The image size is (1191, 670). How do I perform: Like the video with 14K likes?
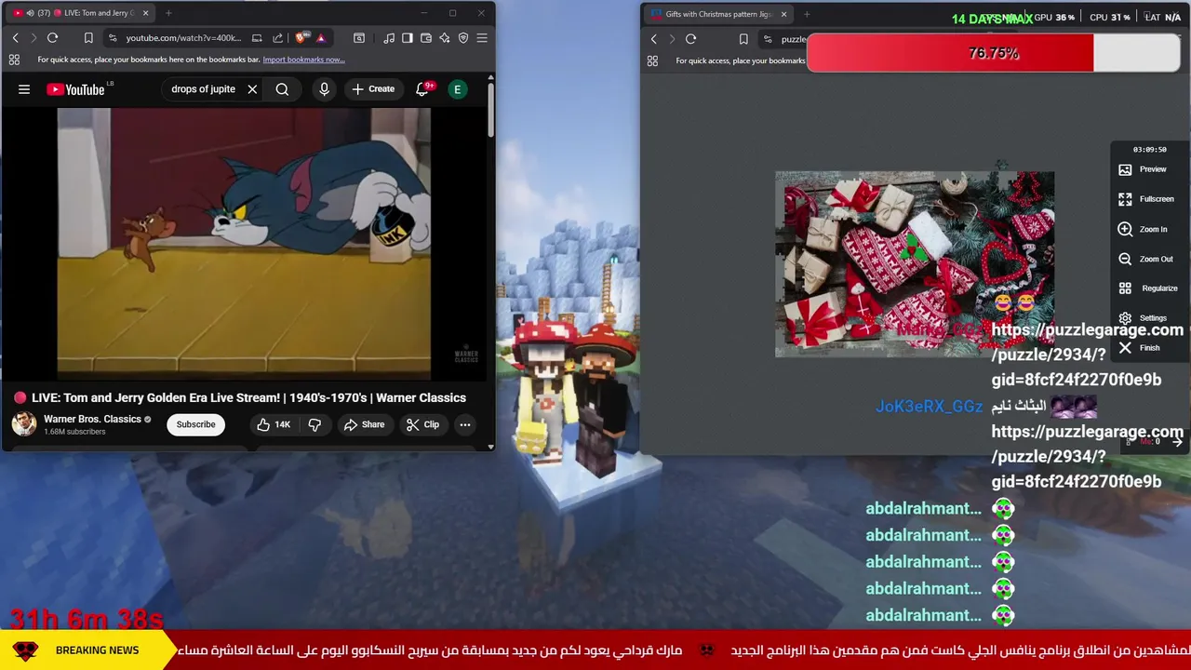click(274, 424)
